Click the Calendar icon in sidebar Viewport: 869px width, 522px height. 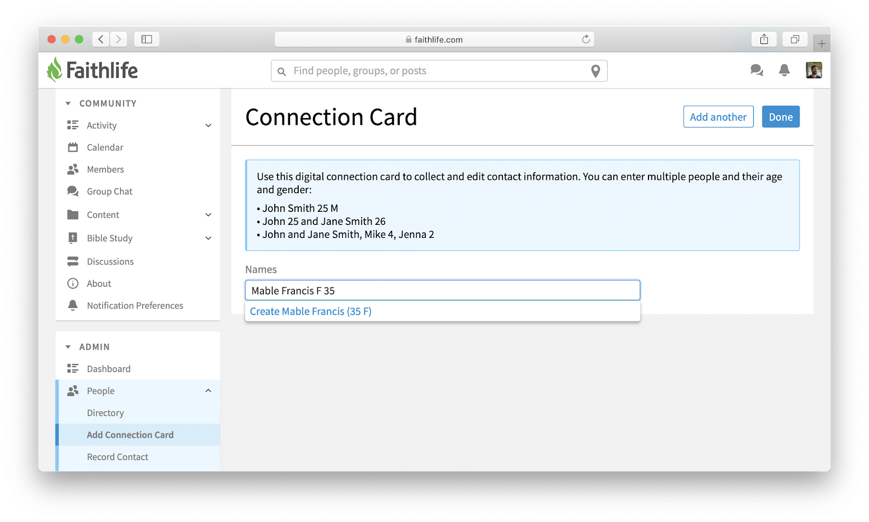(x=73, y=147)
